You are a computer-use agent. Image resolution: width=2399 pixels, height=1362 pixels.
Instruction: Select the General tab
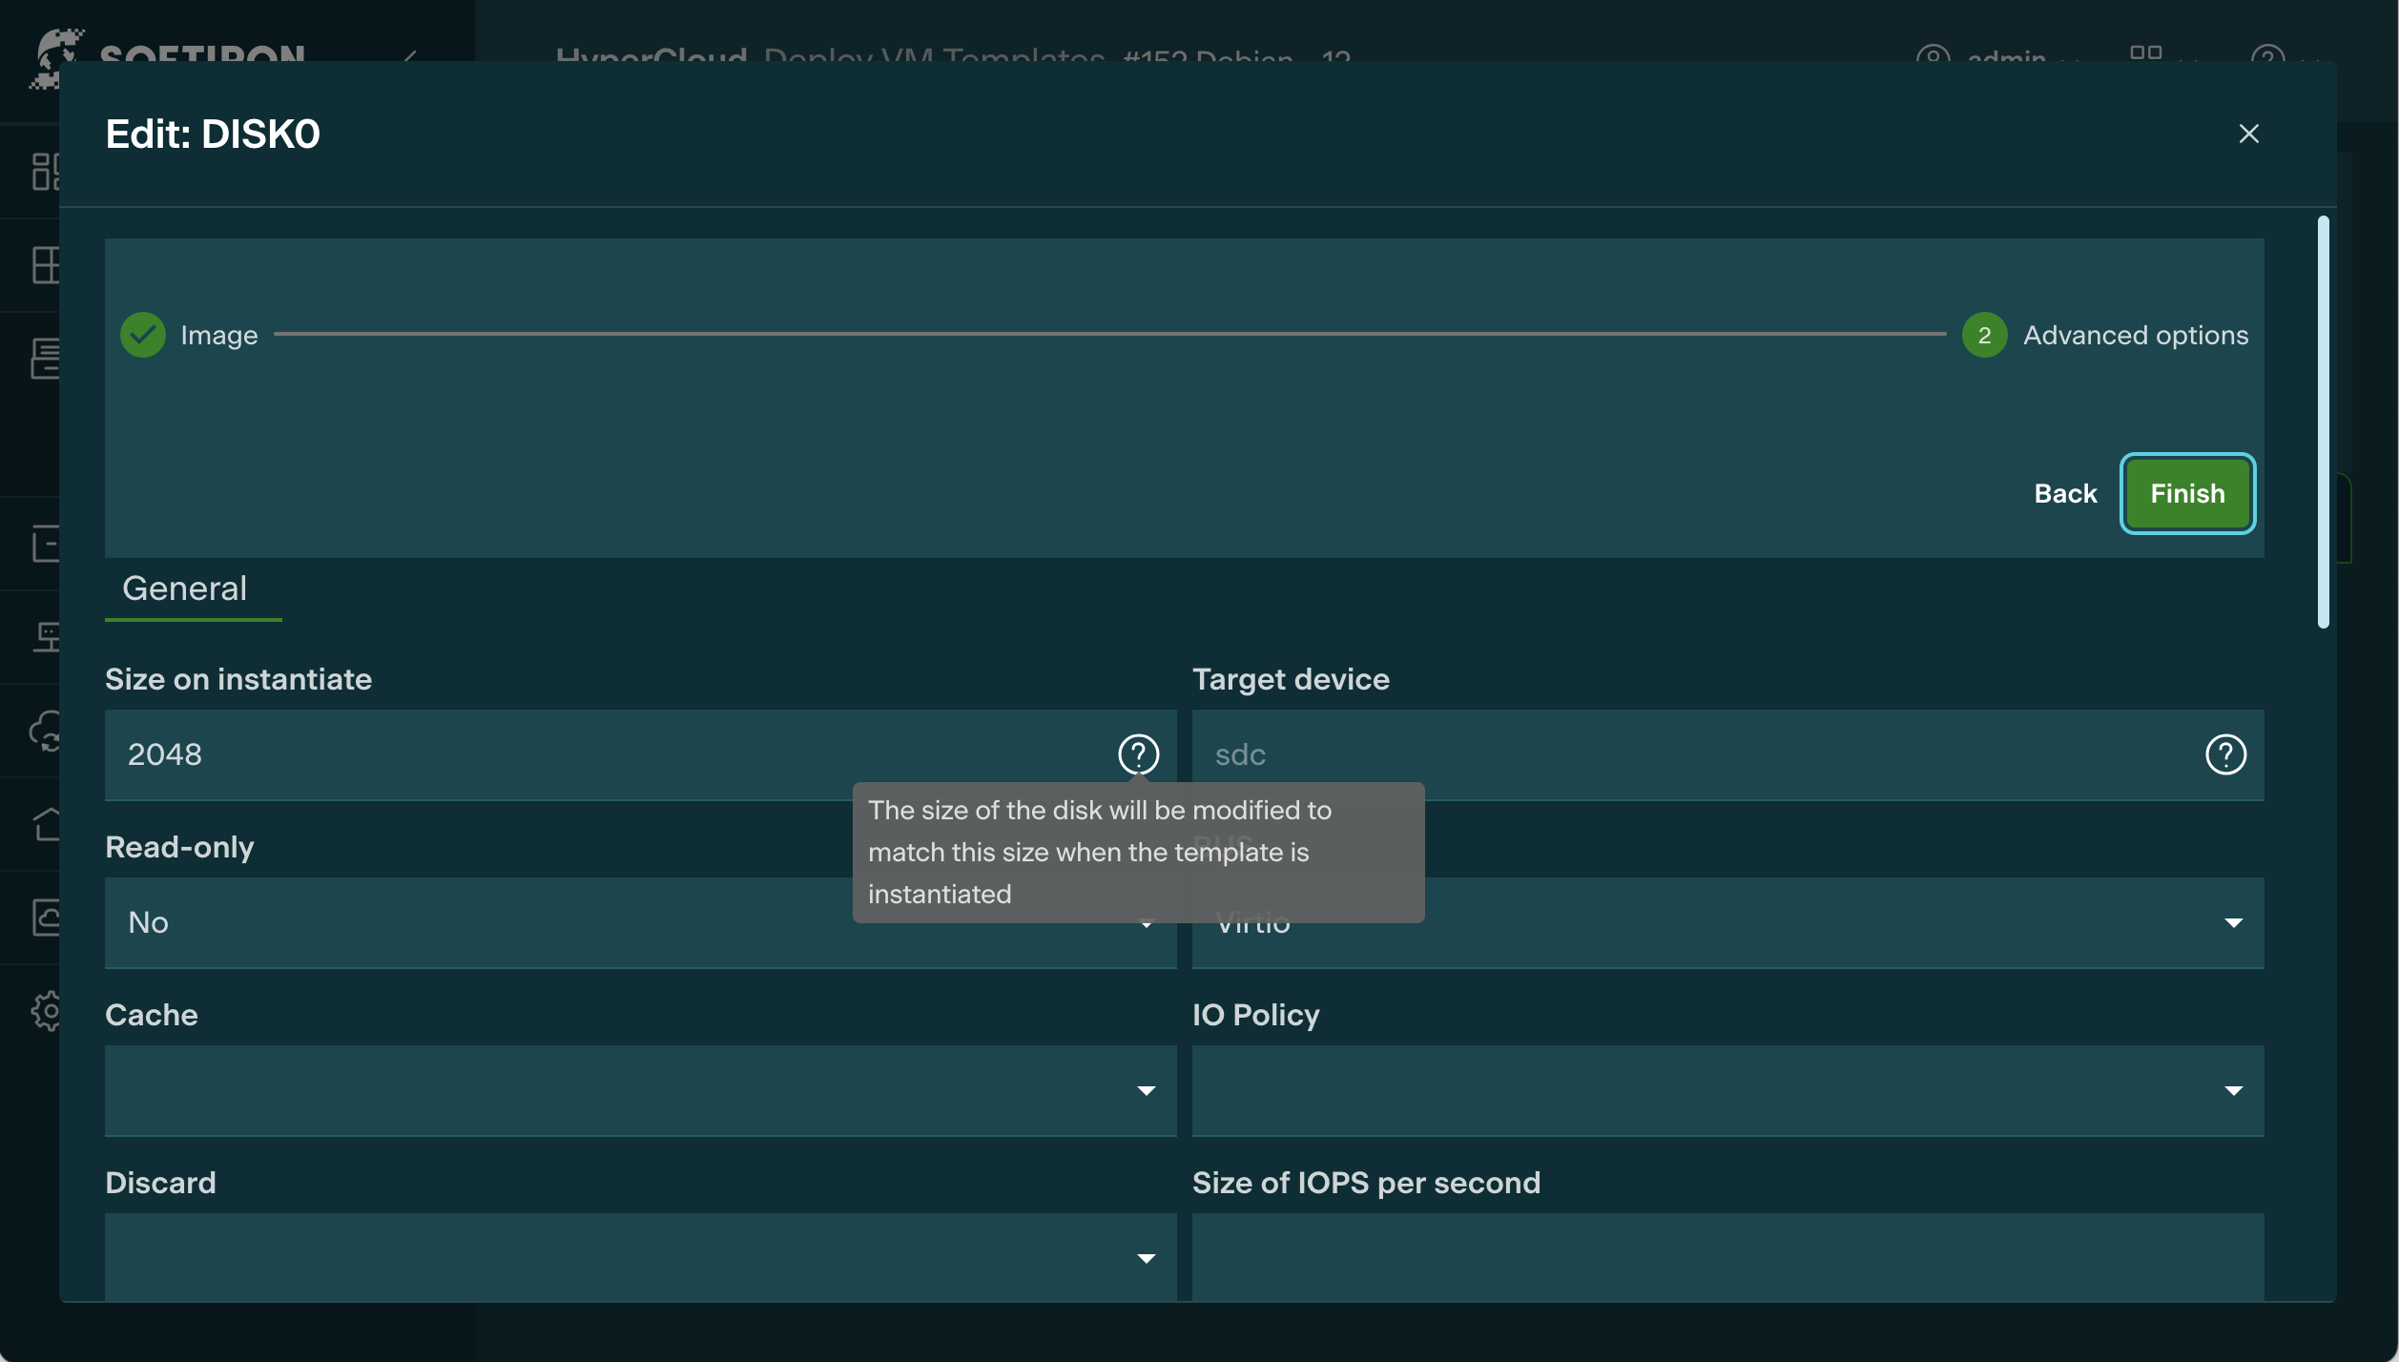coord(185,588)
